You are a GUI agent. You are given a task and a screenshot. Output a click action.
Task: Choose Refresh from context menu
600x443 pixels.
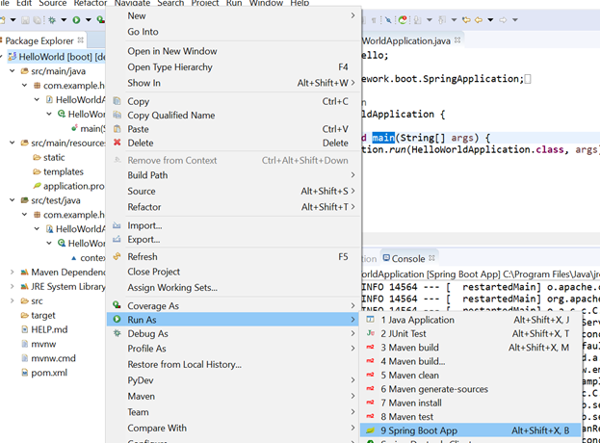click(x=233, y=257)
